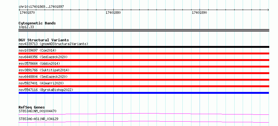The height and width of the screenshot is (126, 278).
Task: Click the chr10:17401869..17401897 coordinate label
Action: 41,7
